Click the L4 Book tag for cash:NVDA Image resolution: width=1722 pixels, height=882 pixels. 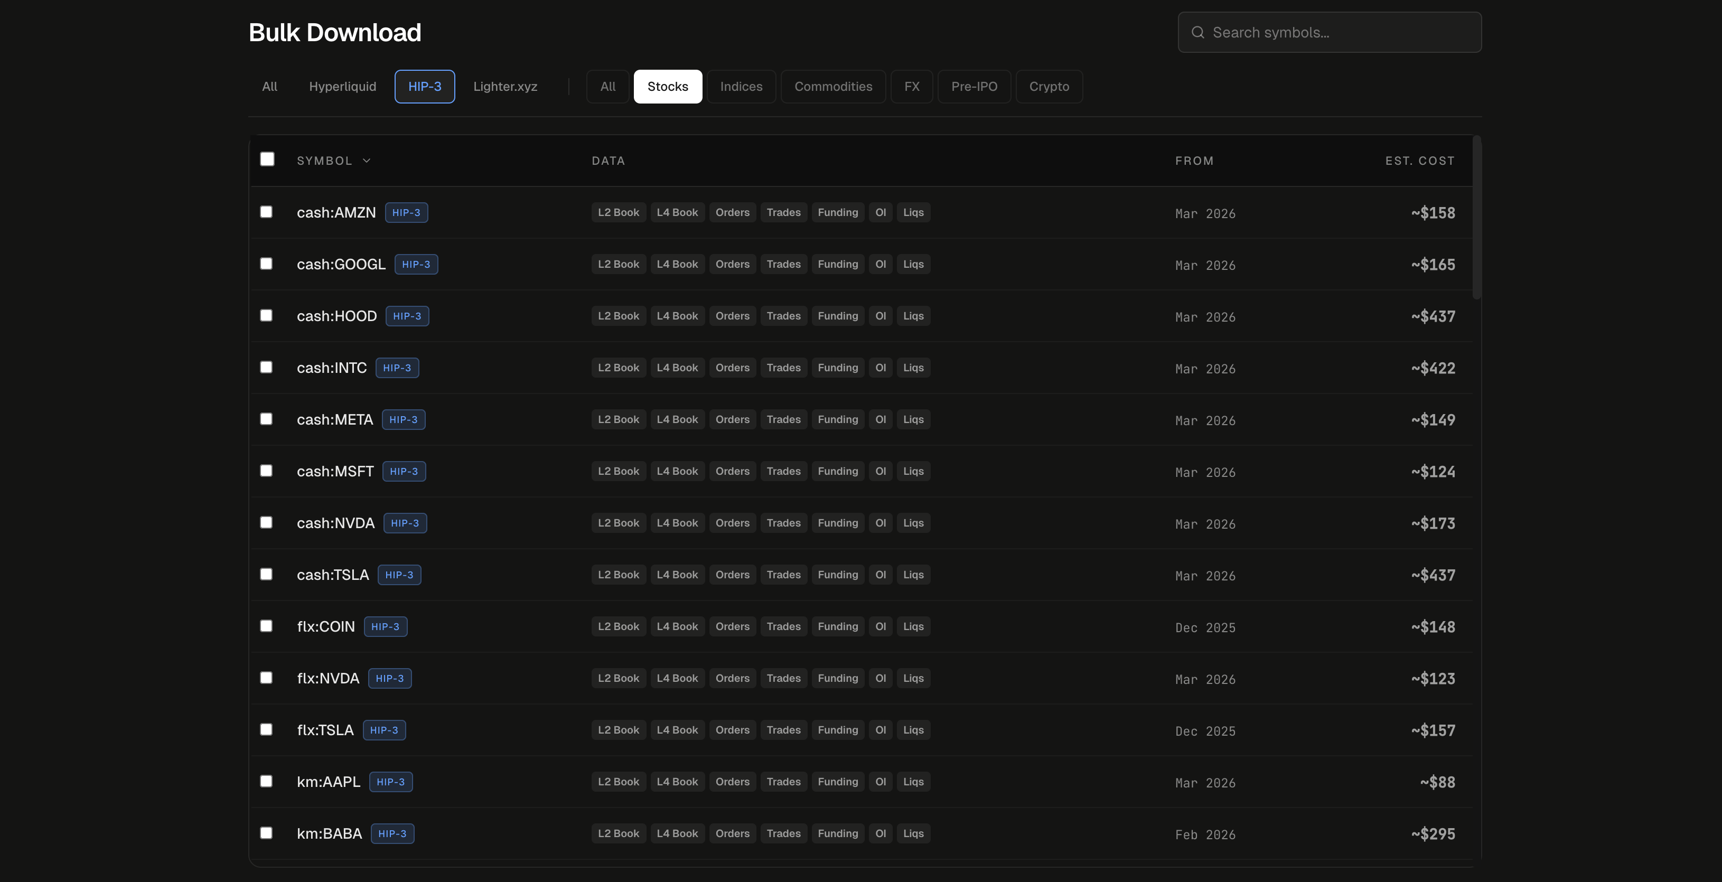click(x=677, y=523)
